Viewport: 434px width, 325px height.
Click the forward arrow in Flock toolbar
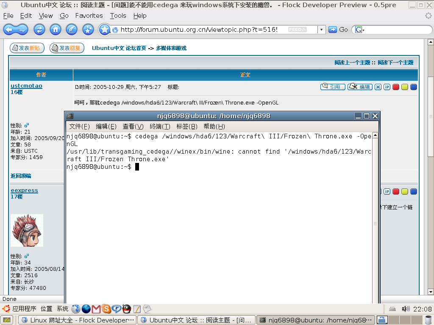22,30
